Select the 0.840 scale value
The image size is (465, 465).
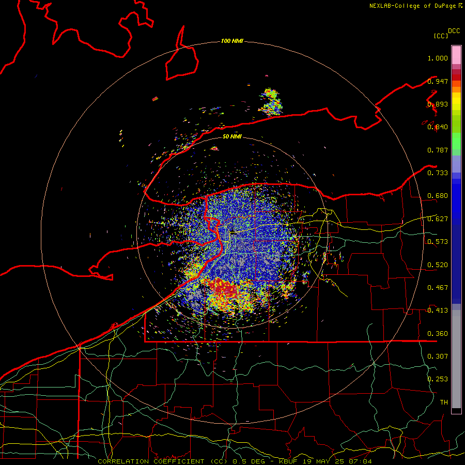(438, 127)
